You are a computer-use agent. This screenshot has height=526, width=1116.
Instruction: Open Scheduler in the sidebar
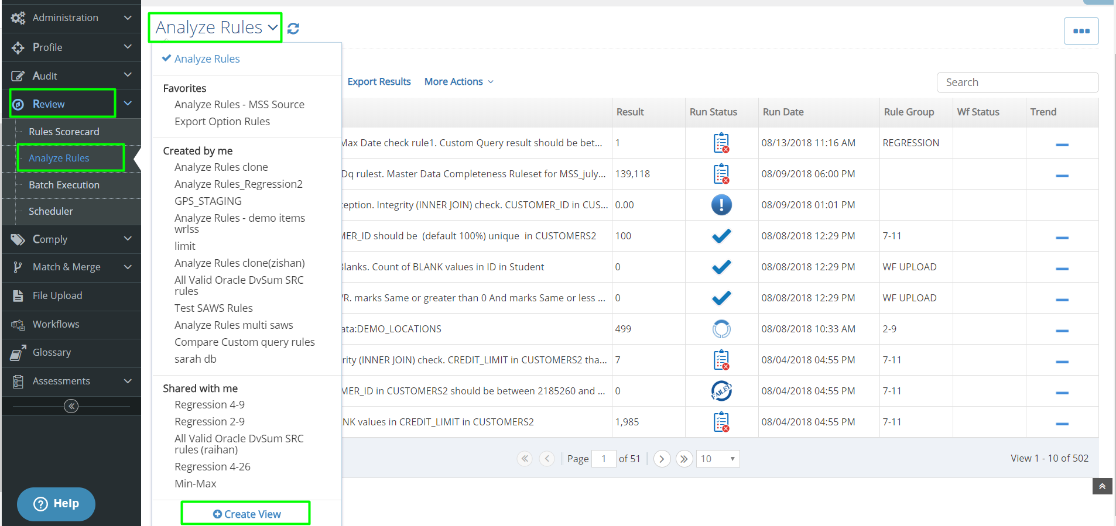coord(51,211)
